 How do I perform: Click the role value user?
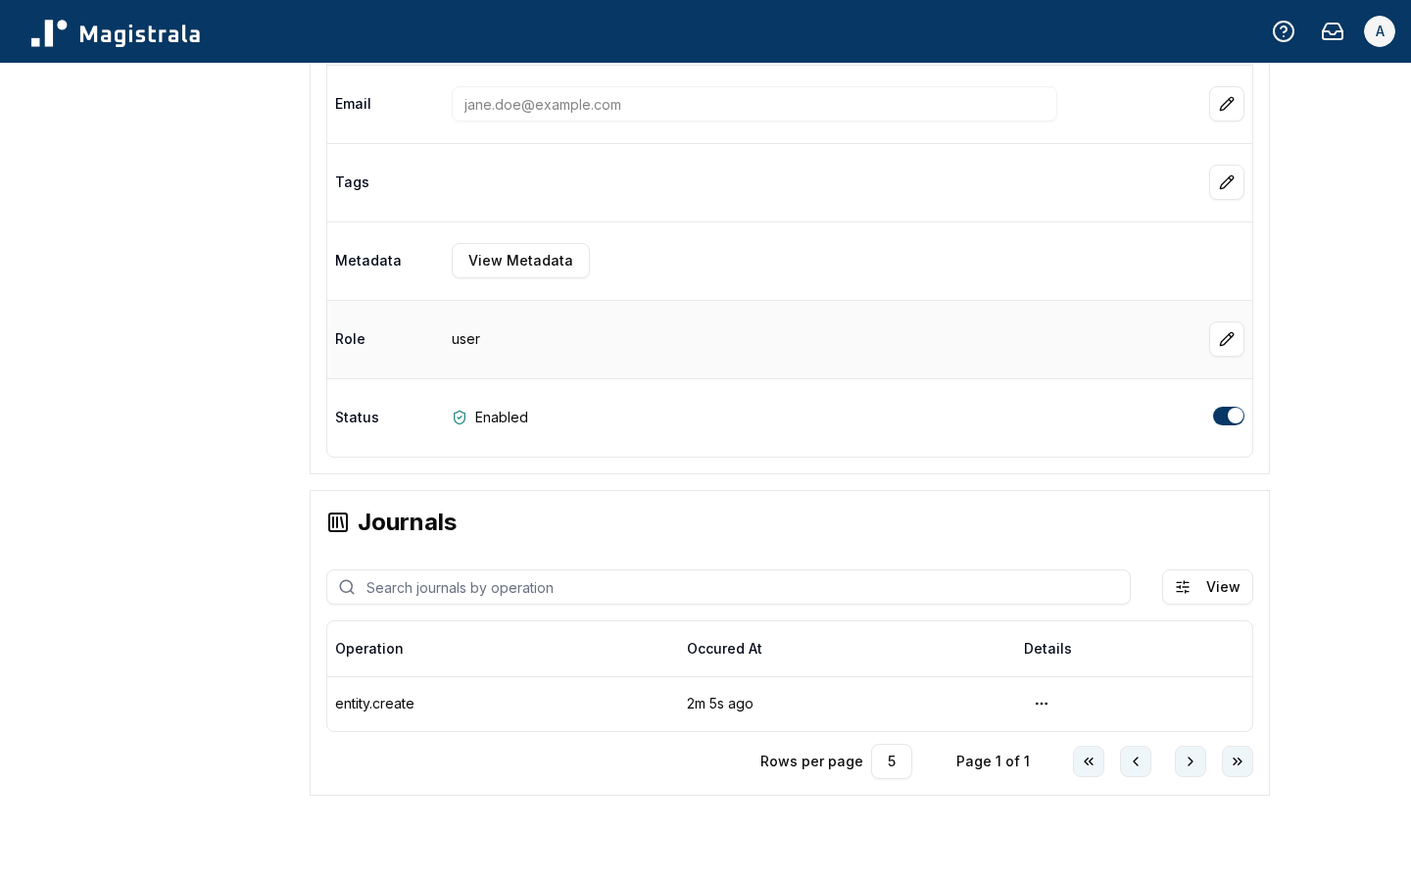pyautogui.click(x=465, y=339)
